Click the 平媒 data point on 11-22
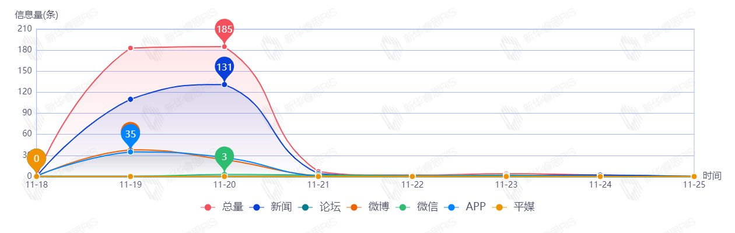This screenshot has height=233, width=735. pyautogui.click(x=412, y=176)
